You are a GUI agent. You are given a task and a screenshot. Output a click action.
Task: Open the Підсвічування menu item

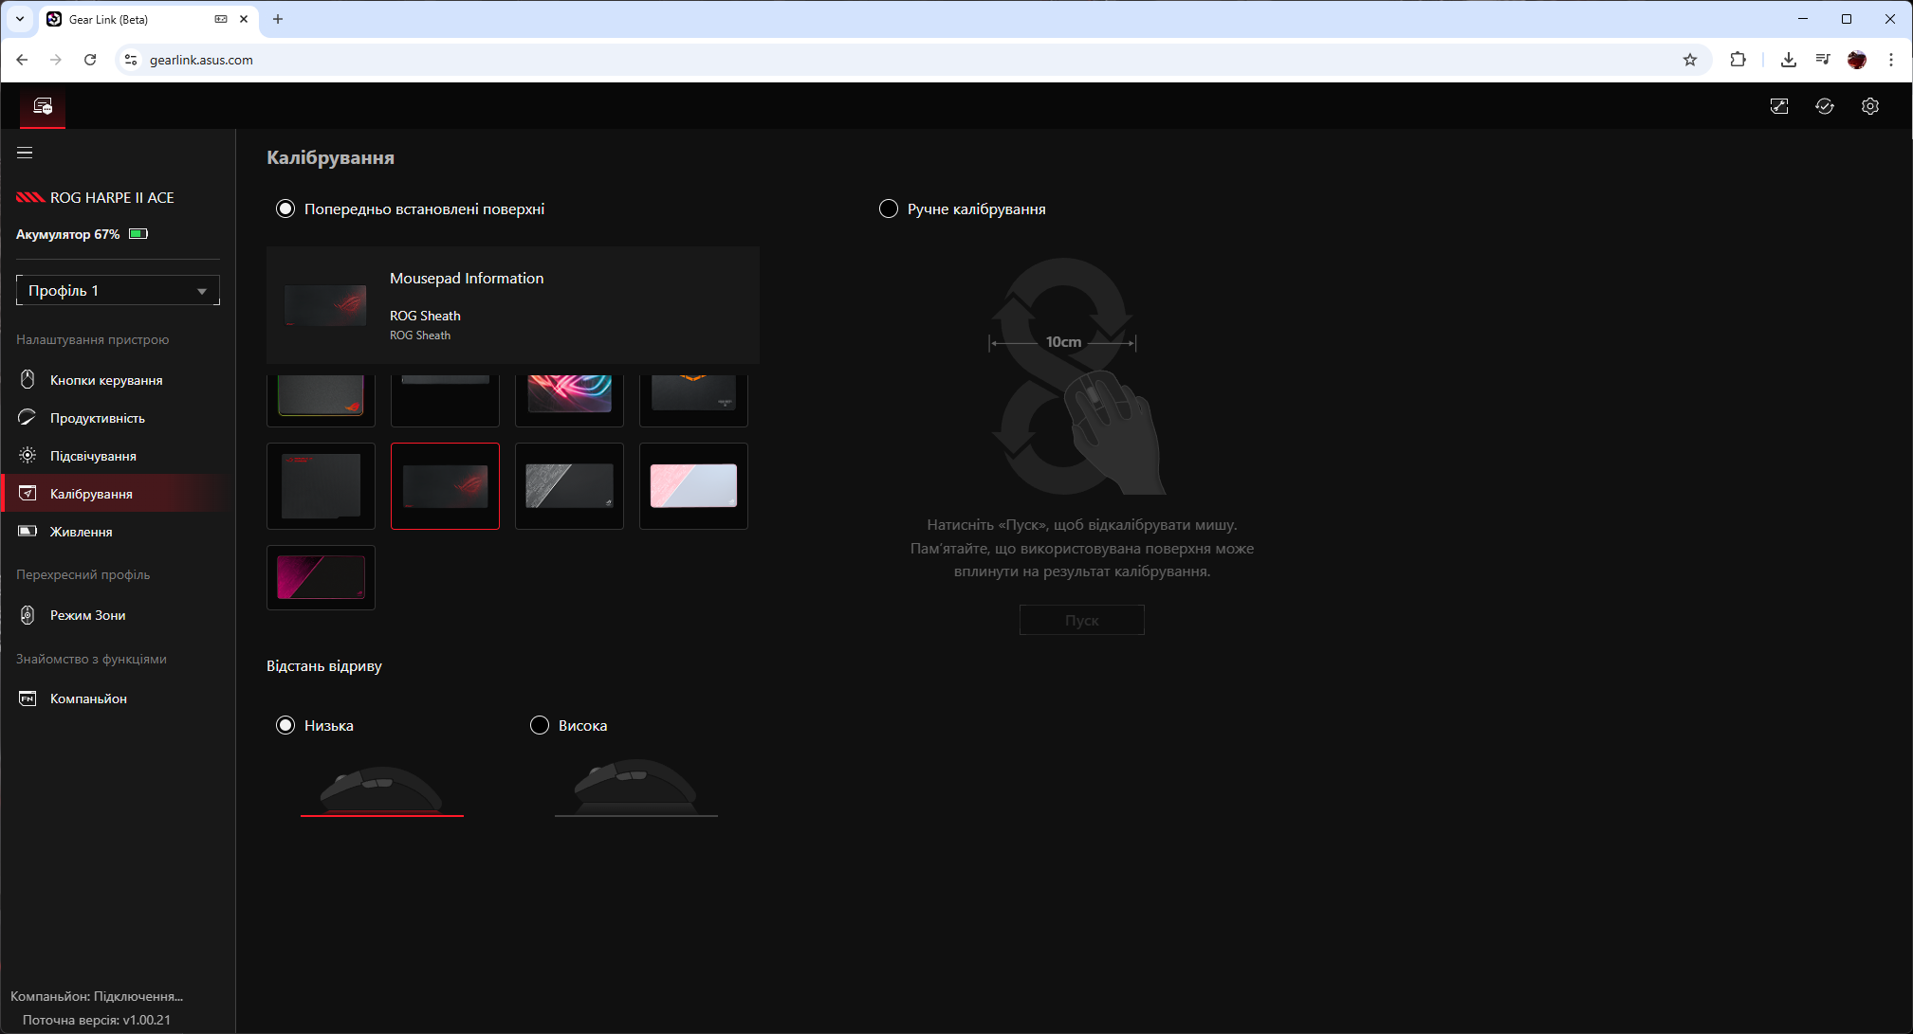tap(93, 456)
